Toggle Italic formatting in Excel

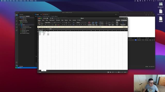tap(47, 25)
